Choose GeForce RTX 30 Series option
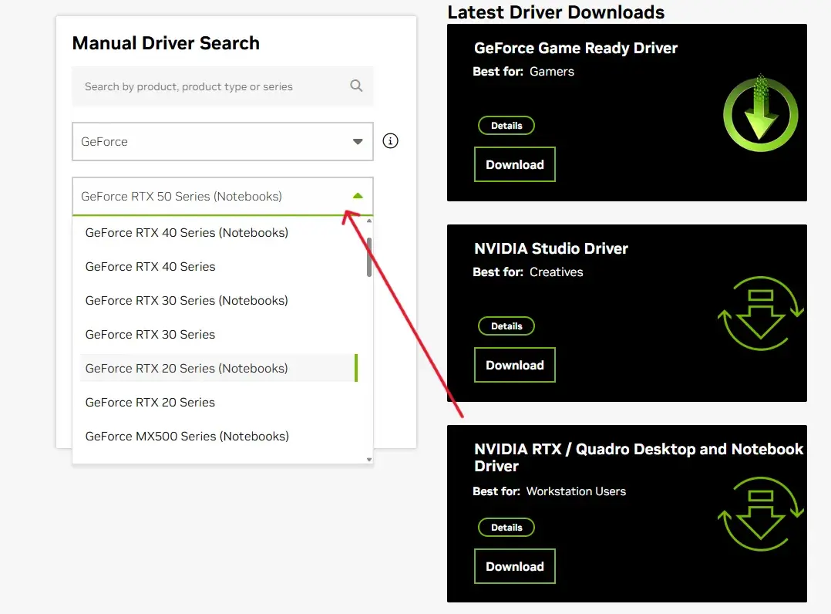 (150, 334)
